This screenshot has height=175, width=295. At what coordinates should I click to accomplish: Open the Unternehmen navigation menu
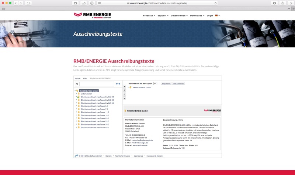point(179,15)
